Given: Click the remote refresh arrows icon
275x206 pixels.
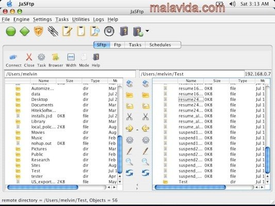Looking at the screenshot, I should [145, 173].
